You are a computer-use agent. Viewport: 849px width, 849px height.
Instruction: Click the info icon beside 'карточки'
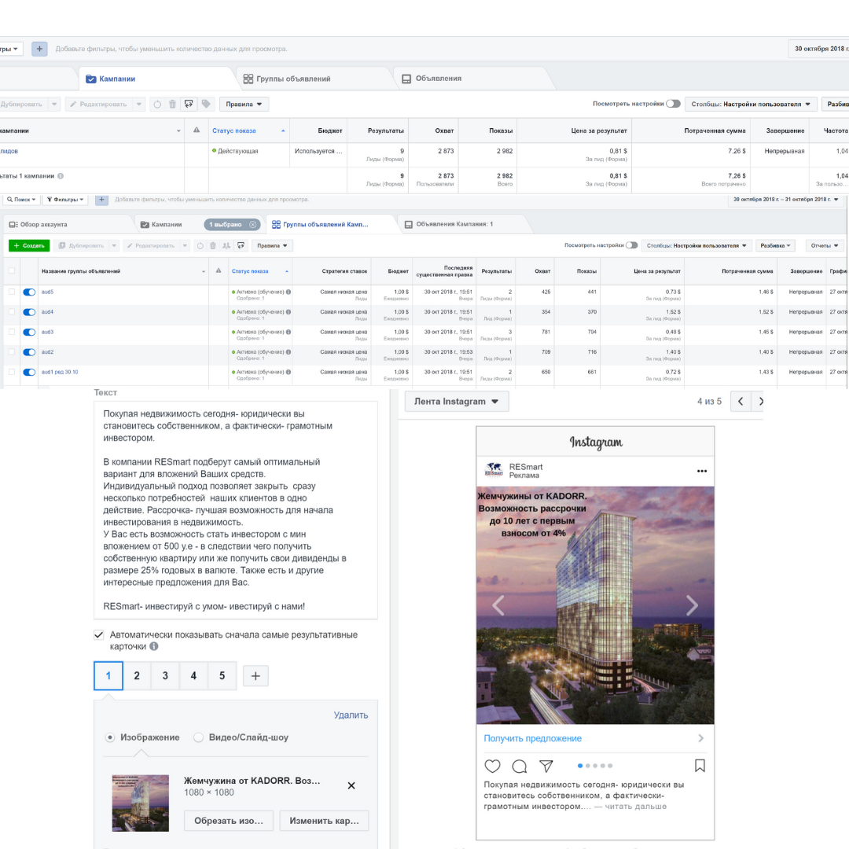tap(154, 646)
